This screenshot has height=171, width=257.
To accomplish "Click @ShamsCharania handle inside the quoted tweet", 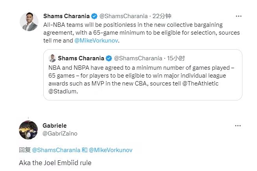I will (138, 58).
